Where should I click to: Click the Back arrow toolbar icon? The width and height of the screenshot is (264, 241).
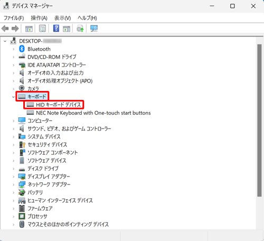point(5,29)
